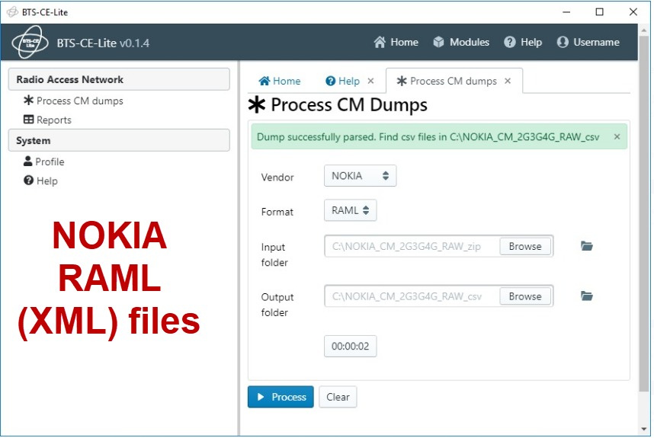Open the input folder via folder icon

click(586, 246)
